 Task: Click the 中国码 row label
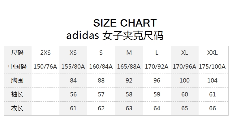17,66
